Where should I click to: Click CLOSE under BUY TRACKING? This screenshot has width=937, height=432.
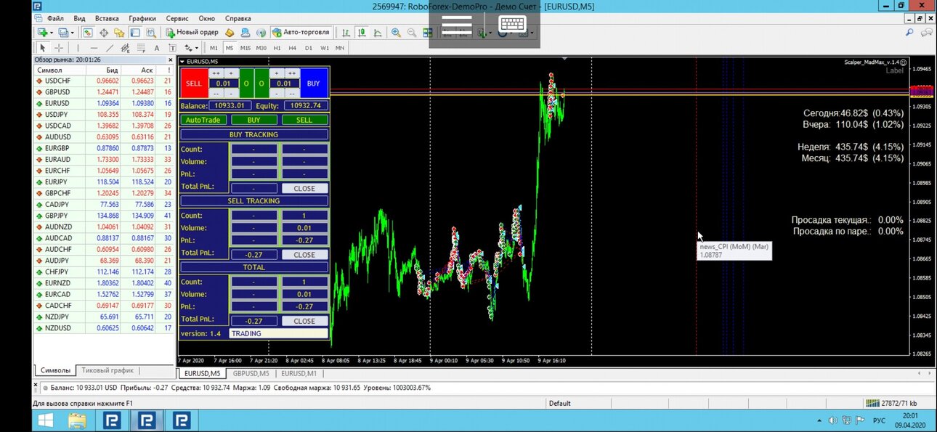304,188
